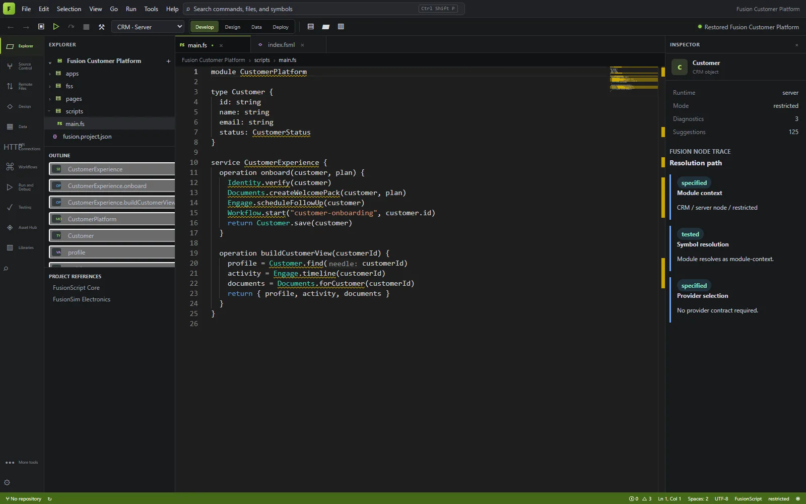Close the index.fsml tab
Viewport: 806px width, 504px height.
pyautogui.click(x=302, y=45)
